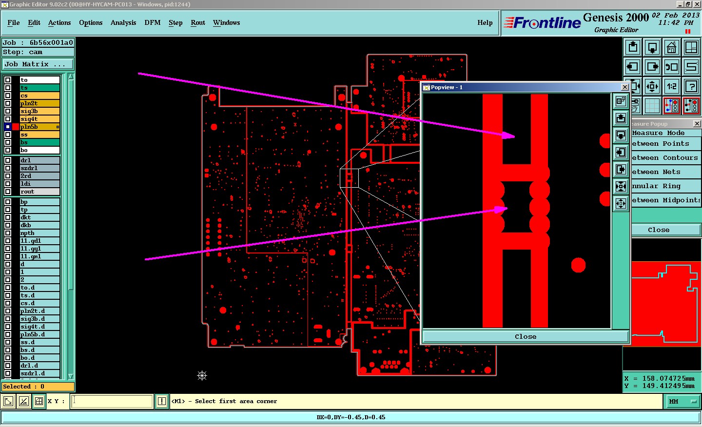Open the Step menu
702x427 pixels.
(175, 22)
